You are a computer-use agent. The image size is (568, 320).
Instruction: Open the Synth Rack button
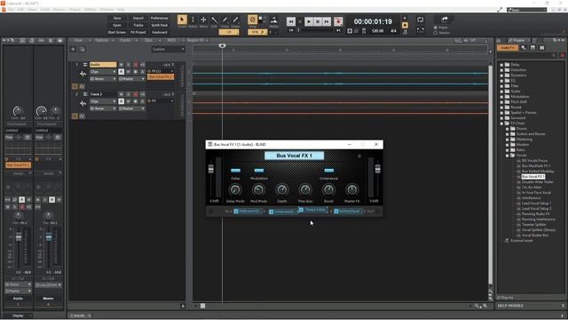[x=160, y=25]
